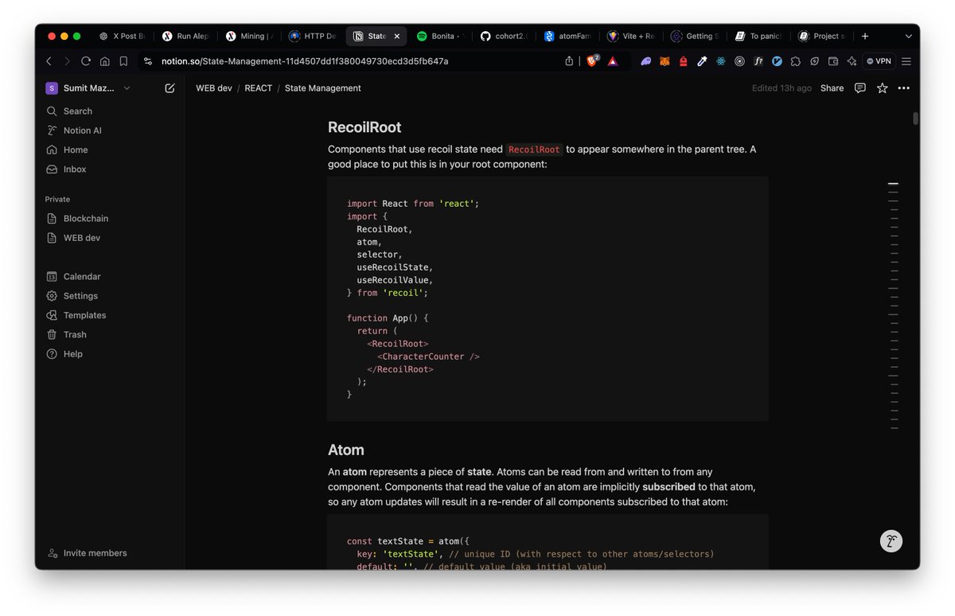955x616 pixels.
Task: Navigate to the REACT breadcrumb link
Action: 258,88
